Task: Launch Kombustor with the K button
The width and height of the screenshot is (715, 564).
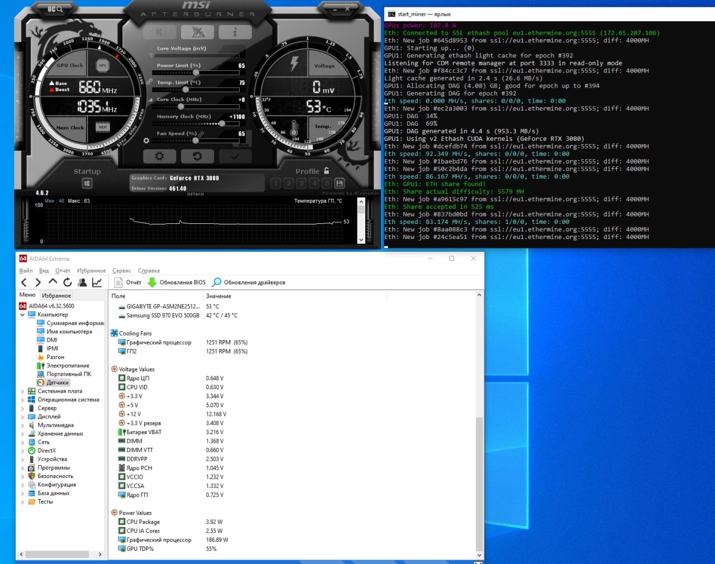Action: coord(159,32)
